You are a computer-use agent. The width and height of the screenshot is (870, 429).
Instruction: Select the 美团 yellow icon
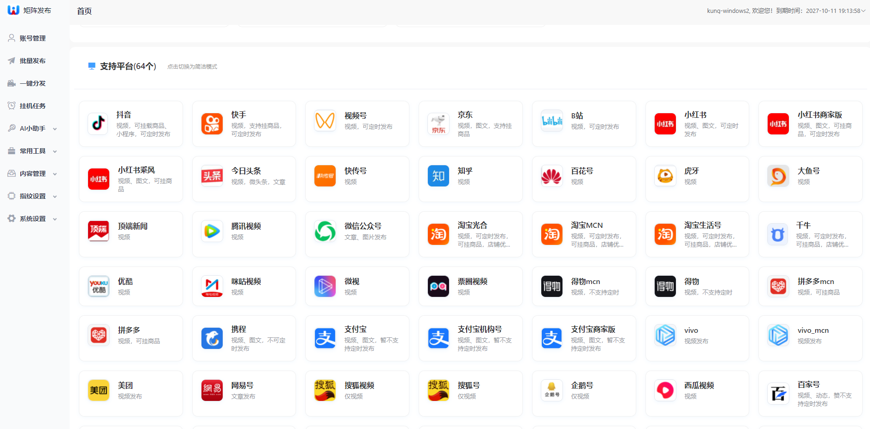(99, 390)
